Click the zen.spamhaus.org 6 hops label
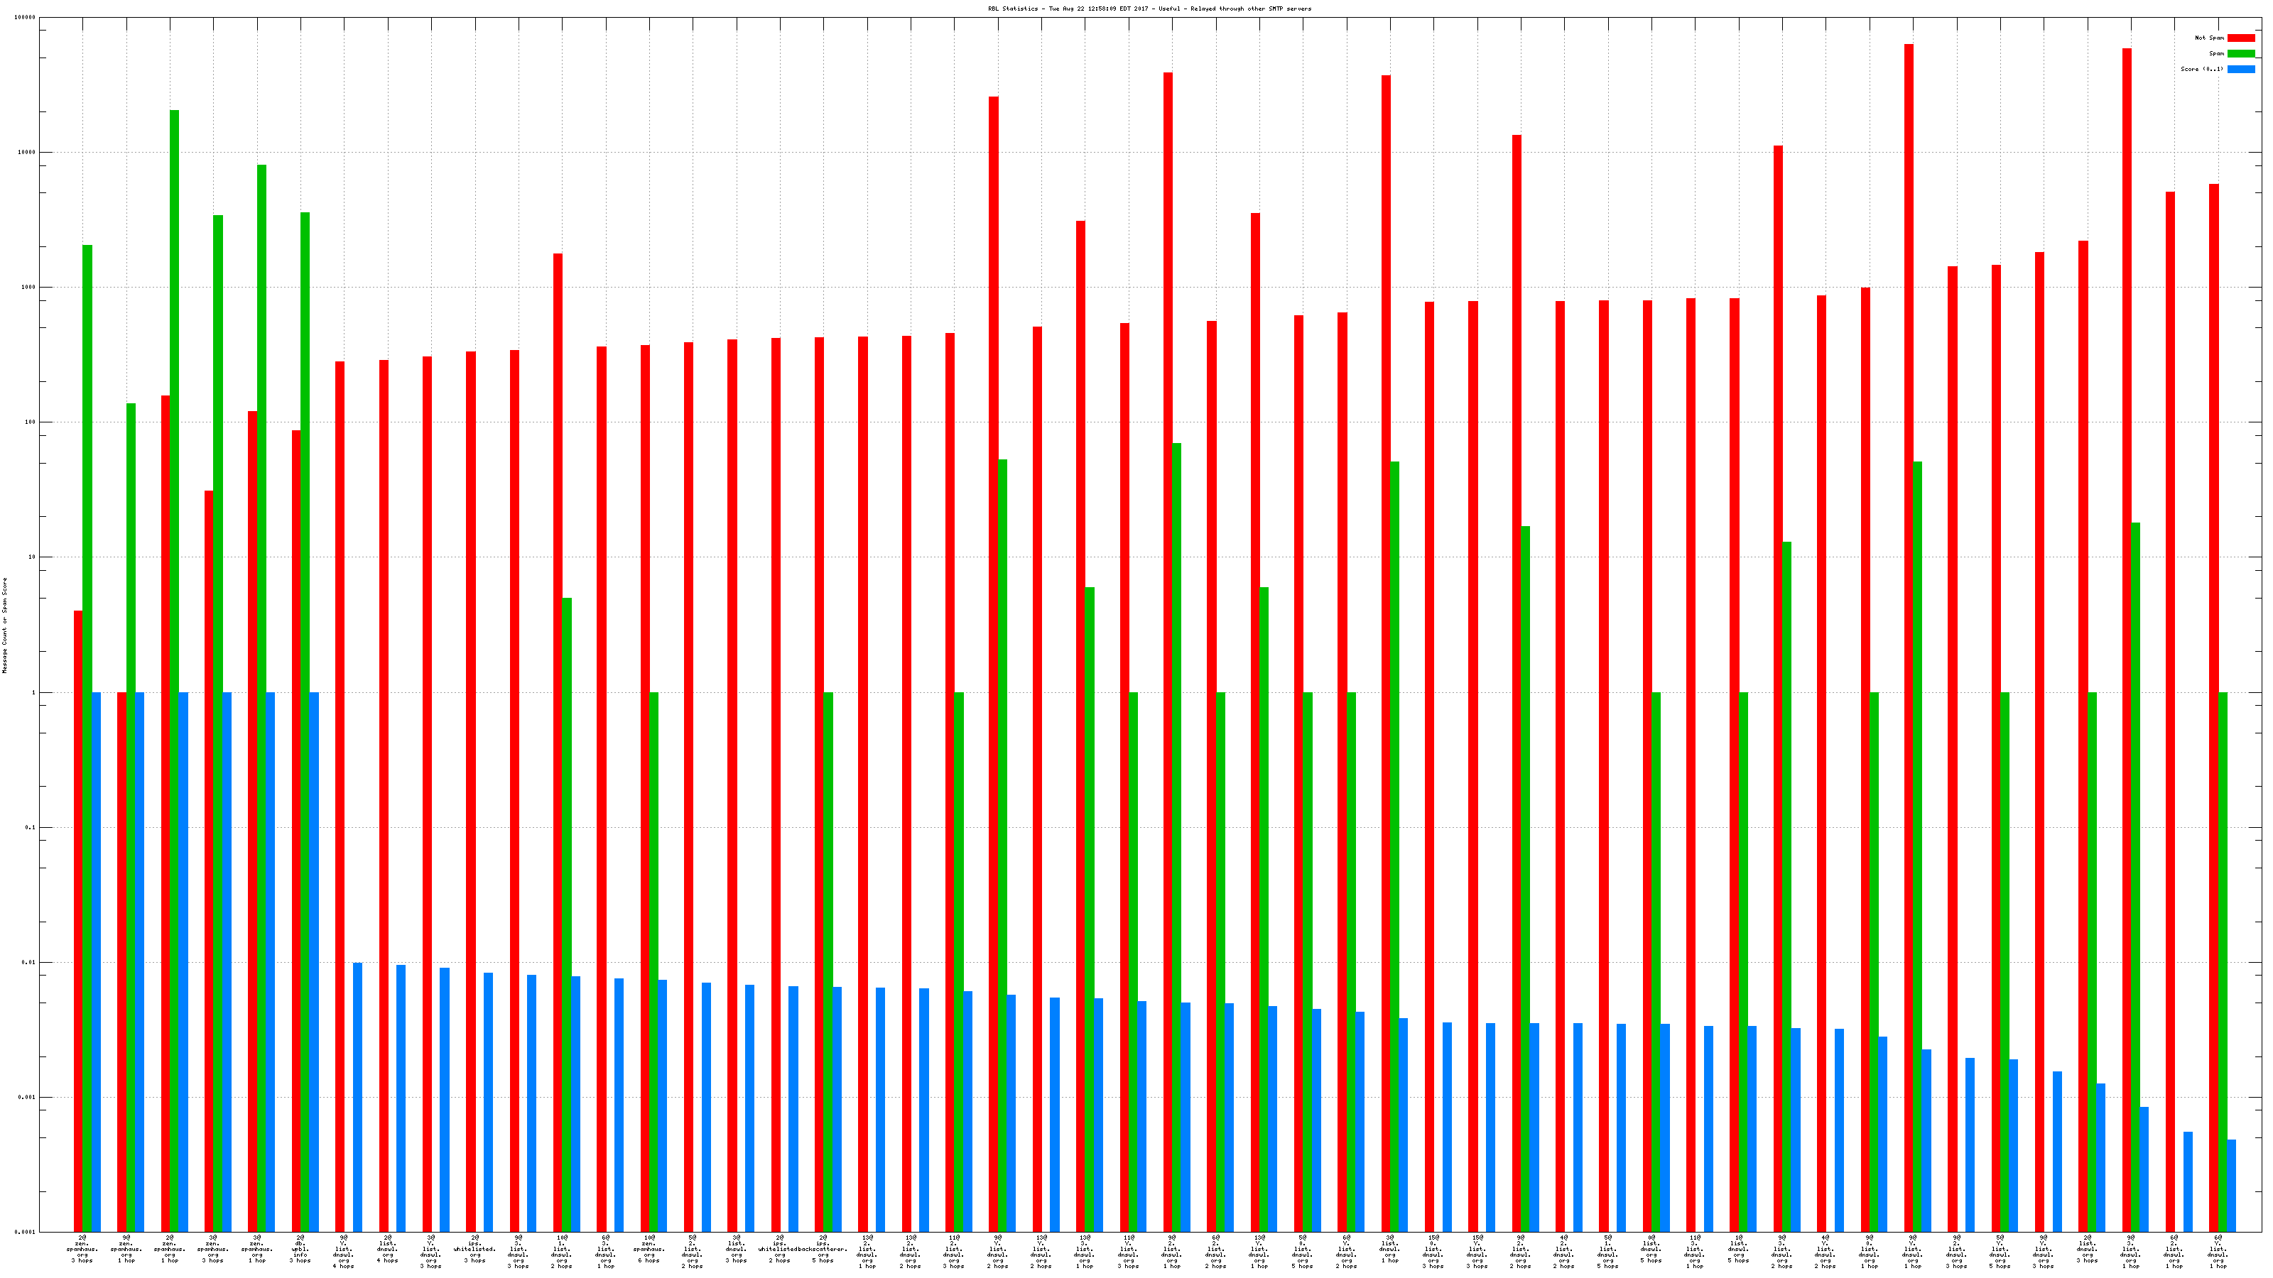The image size is (2273, 1278). 649,1249
